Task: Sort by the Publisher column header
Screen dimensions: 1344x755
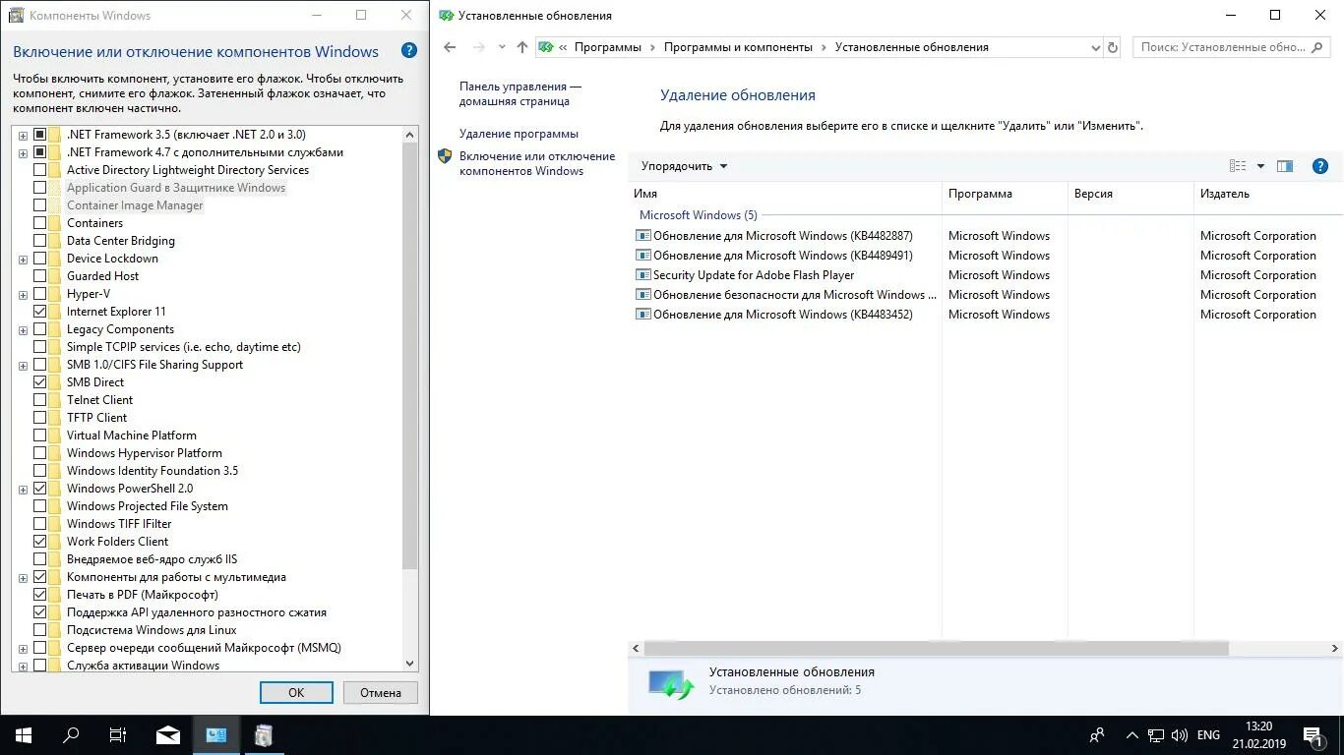Action: coord(1268,194)
